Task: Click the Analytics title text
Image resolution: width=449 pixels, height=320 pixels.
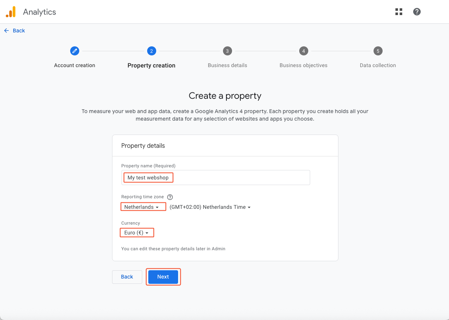Action: pos(40,12)
